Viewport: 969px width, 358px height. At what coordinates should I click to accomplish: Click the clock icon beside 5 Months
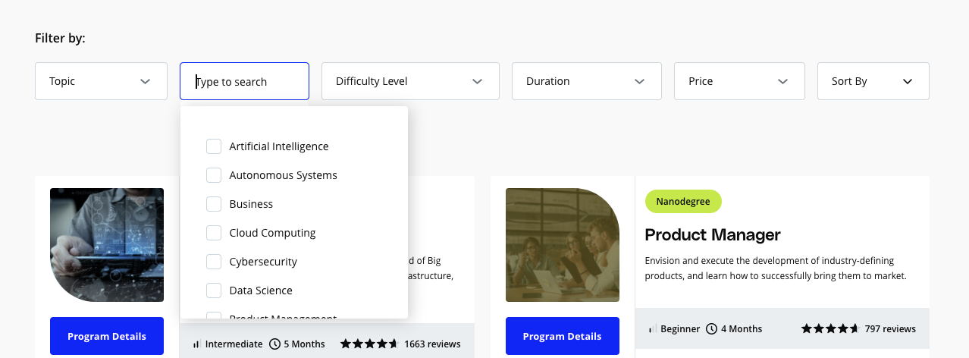click(x=274, y=344)
